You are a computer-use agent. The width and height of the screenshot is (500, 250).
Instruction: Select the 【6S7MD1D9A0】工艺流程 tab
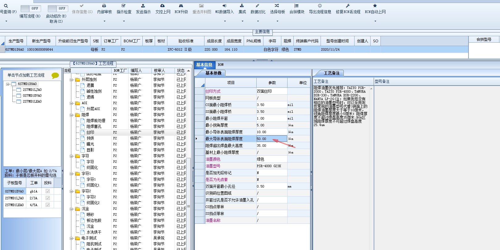point(93,64)
